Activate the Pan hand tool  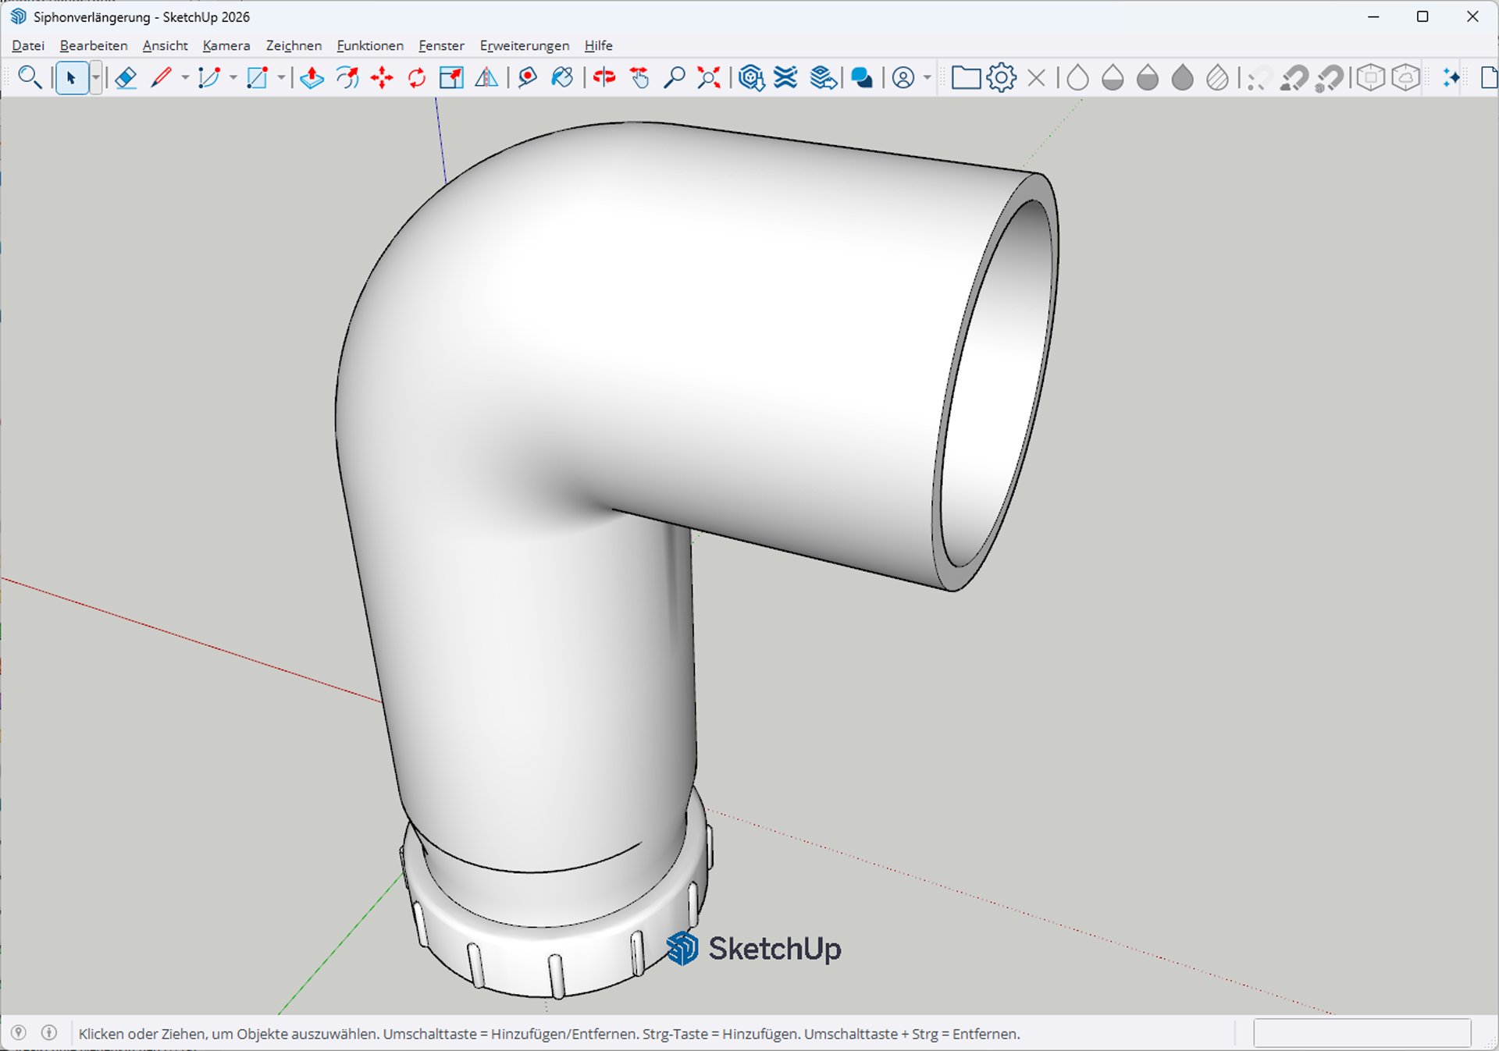[x=639, y=78]
